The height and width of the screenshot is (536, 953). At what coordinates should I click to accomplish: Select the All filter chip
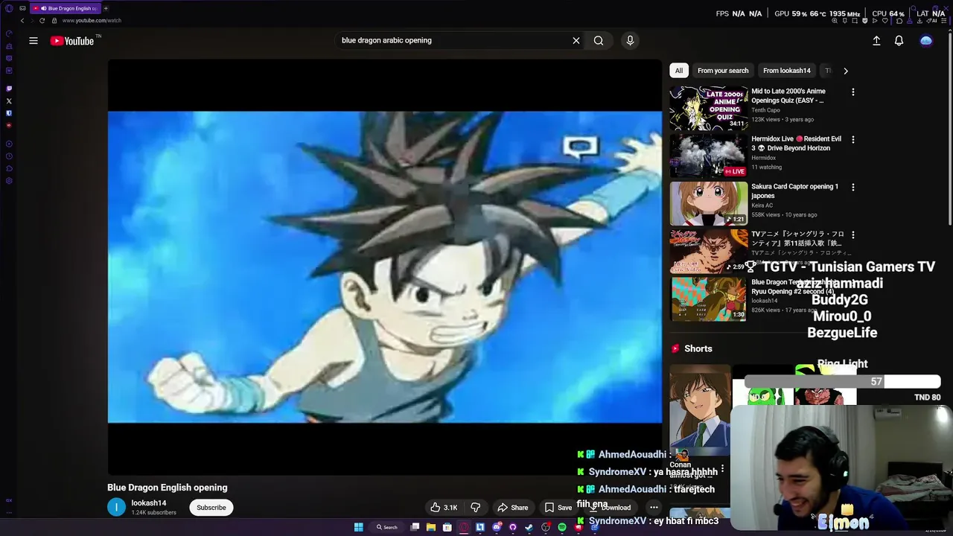point(678,71)
